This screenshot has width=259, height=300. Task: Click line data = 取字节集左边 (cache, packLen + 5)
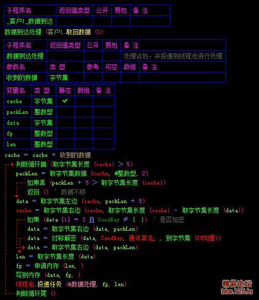coord(81,201)
